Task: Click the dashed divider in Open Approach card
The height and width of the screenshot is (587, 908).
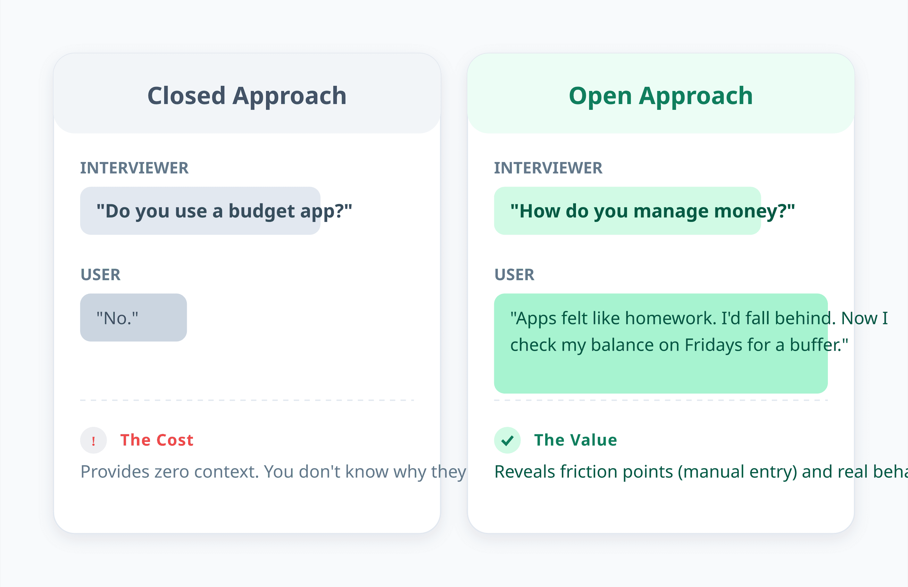Action: click(x=661, y=400)
